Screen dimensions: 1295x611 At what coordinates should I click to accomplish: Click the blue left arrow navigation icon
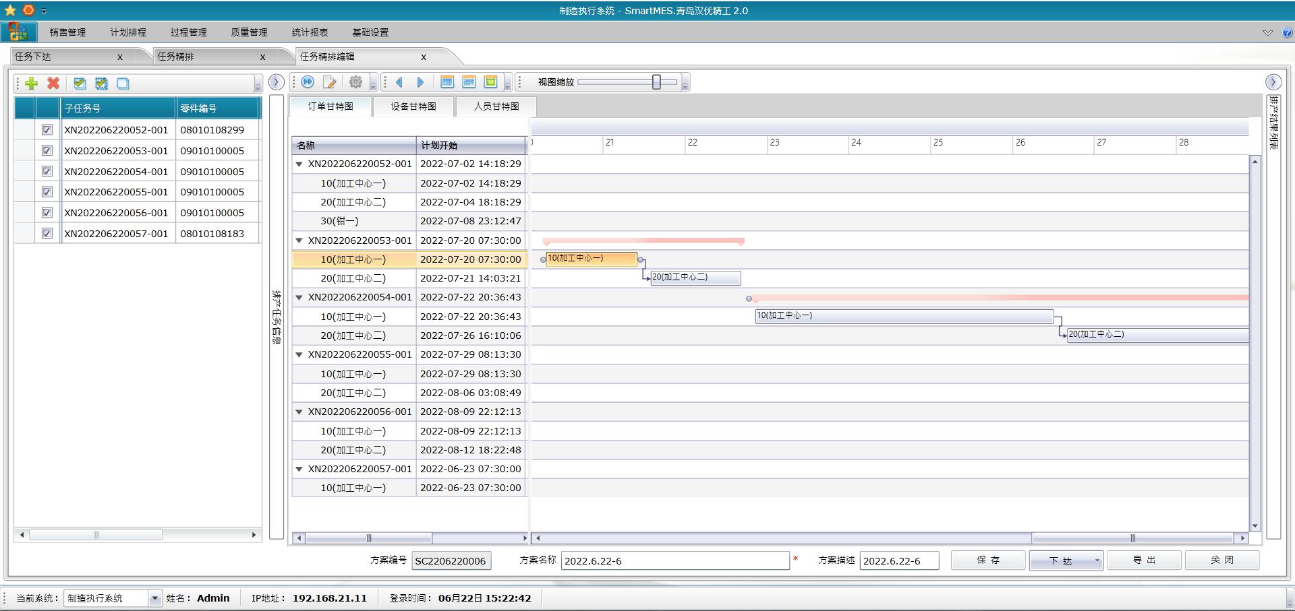pos(399,82)
